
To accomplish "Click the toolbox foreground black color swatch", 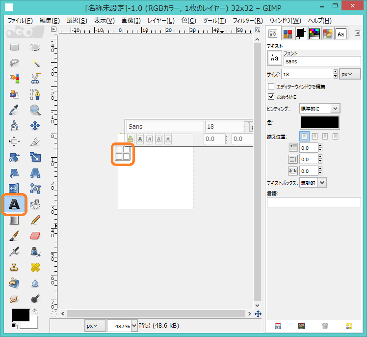I will [x=21, y=315].
